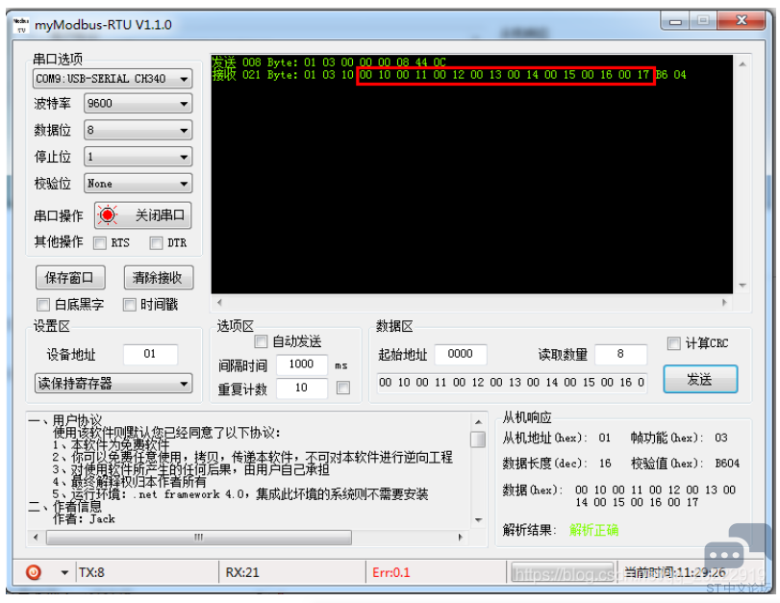
Task: Tick the 时间戳 timestamp checkbox
Action: click(130, 305)
